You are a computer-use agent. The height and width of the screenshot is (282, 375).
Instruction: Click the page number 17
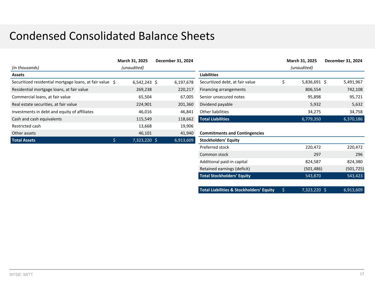pos(362,274)
